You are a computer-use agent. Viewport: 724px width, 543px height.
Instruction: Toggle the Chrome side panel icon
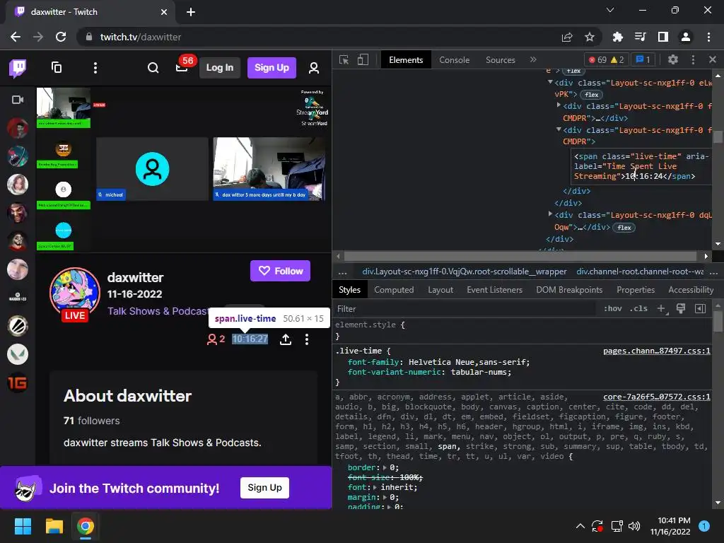point(663,37)
